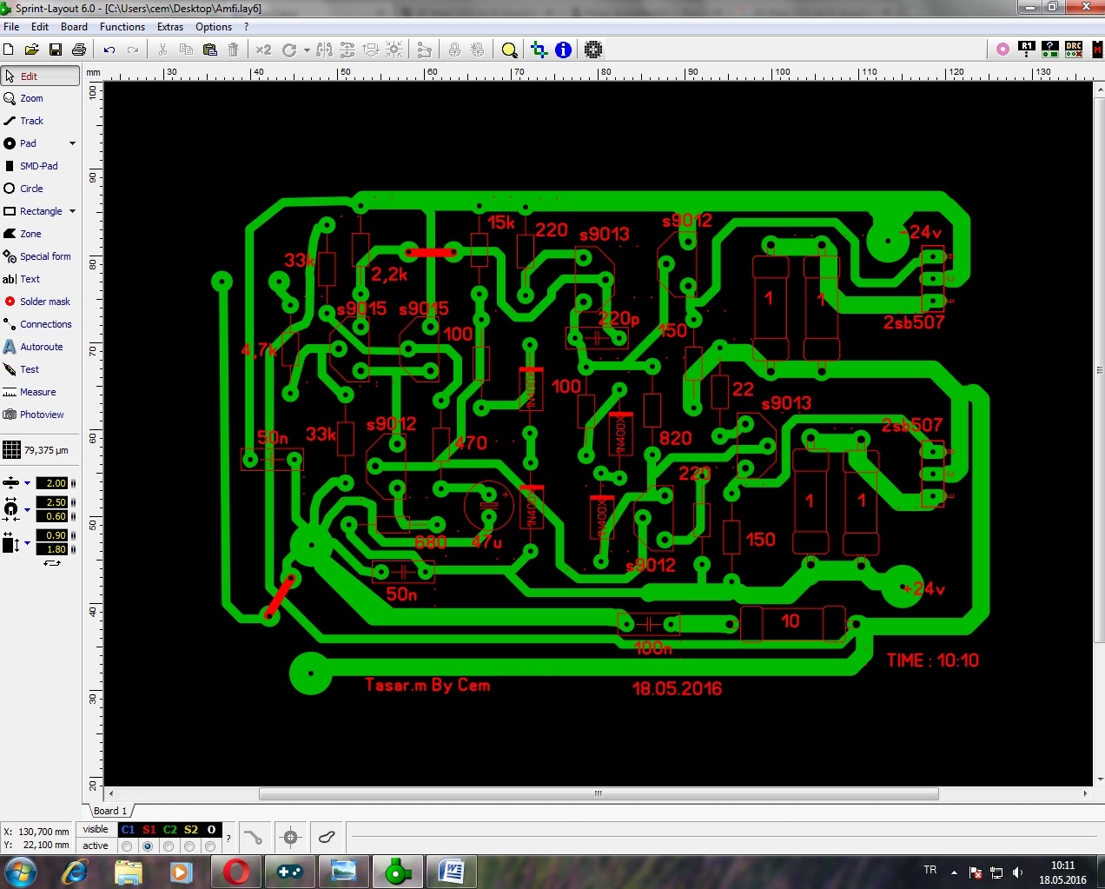The height and width of the screenshot is (889, 1105).
Task: Pick the Solder mask tool
Action: 44,302
